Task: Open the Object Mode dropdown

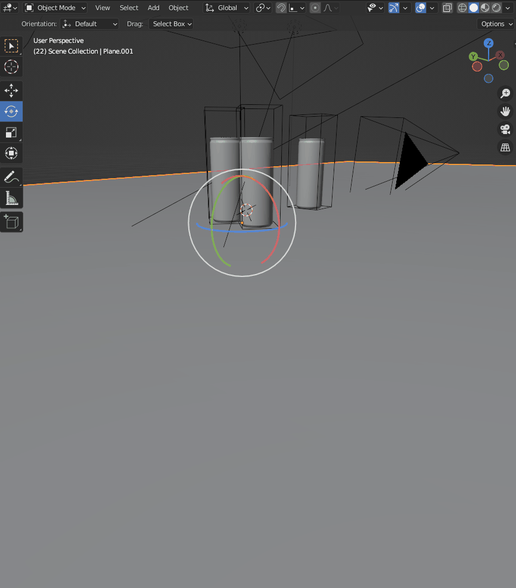Action: 55,8
